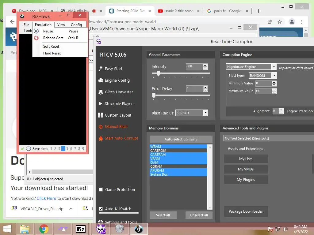Click the Memory Domains list scrollbar down arrow

click(x=210, y=207)
